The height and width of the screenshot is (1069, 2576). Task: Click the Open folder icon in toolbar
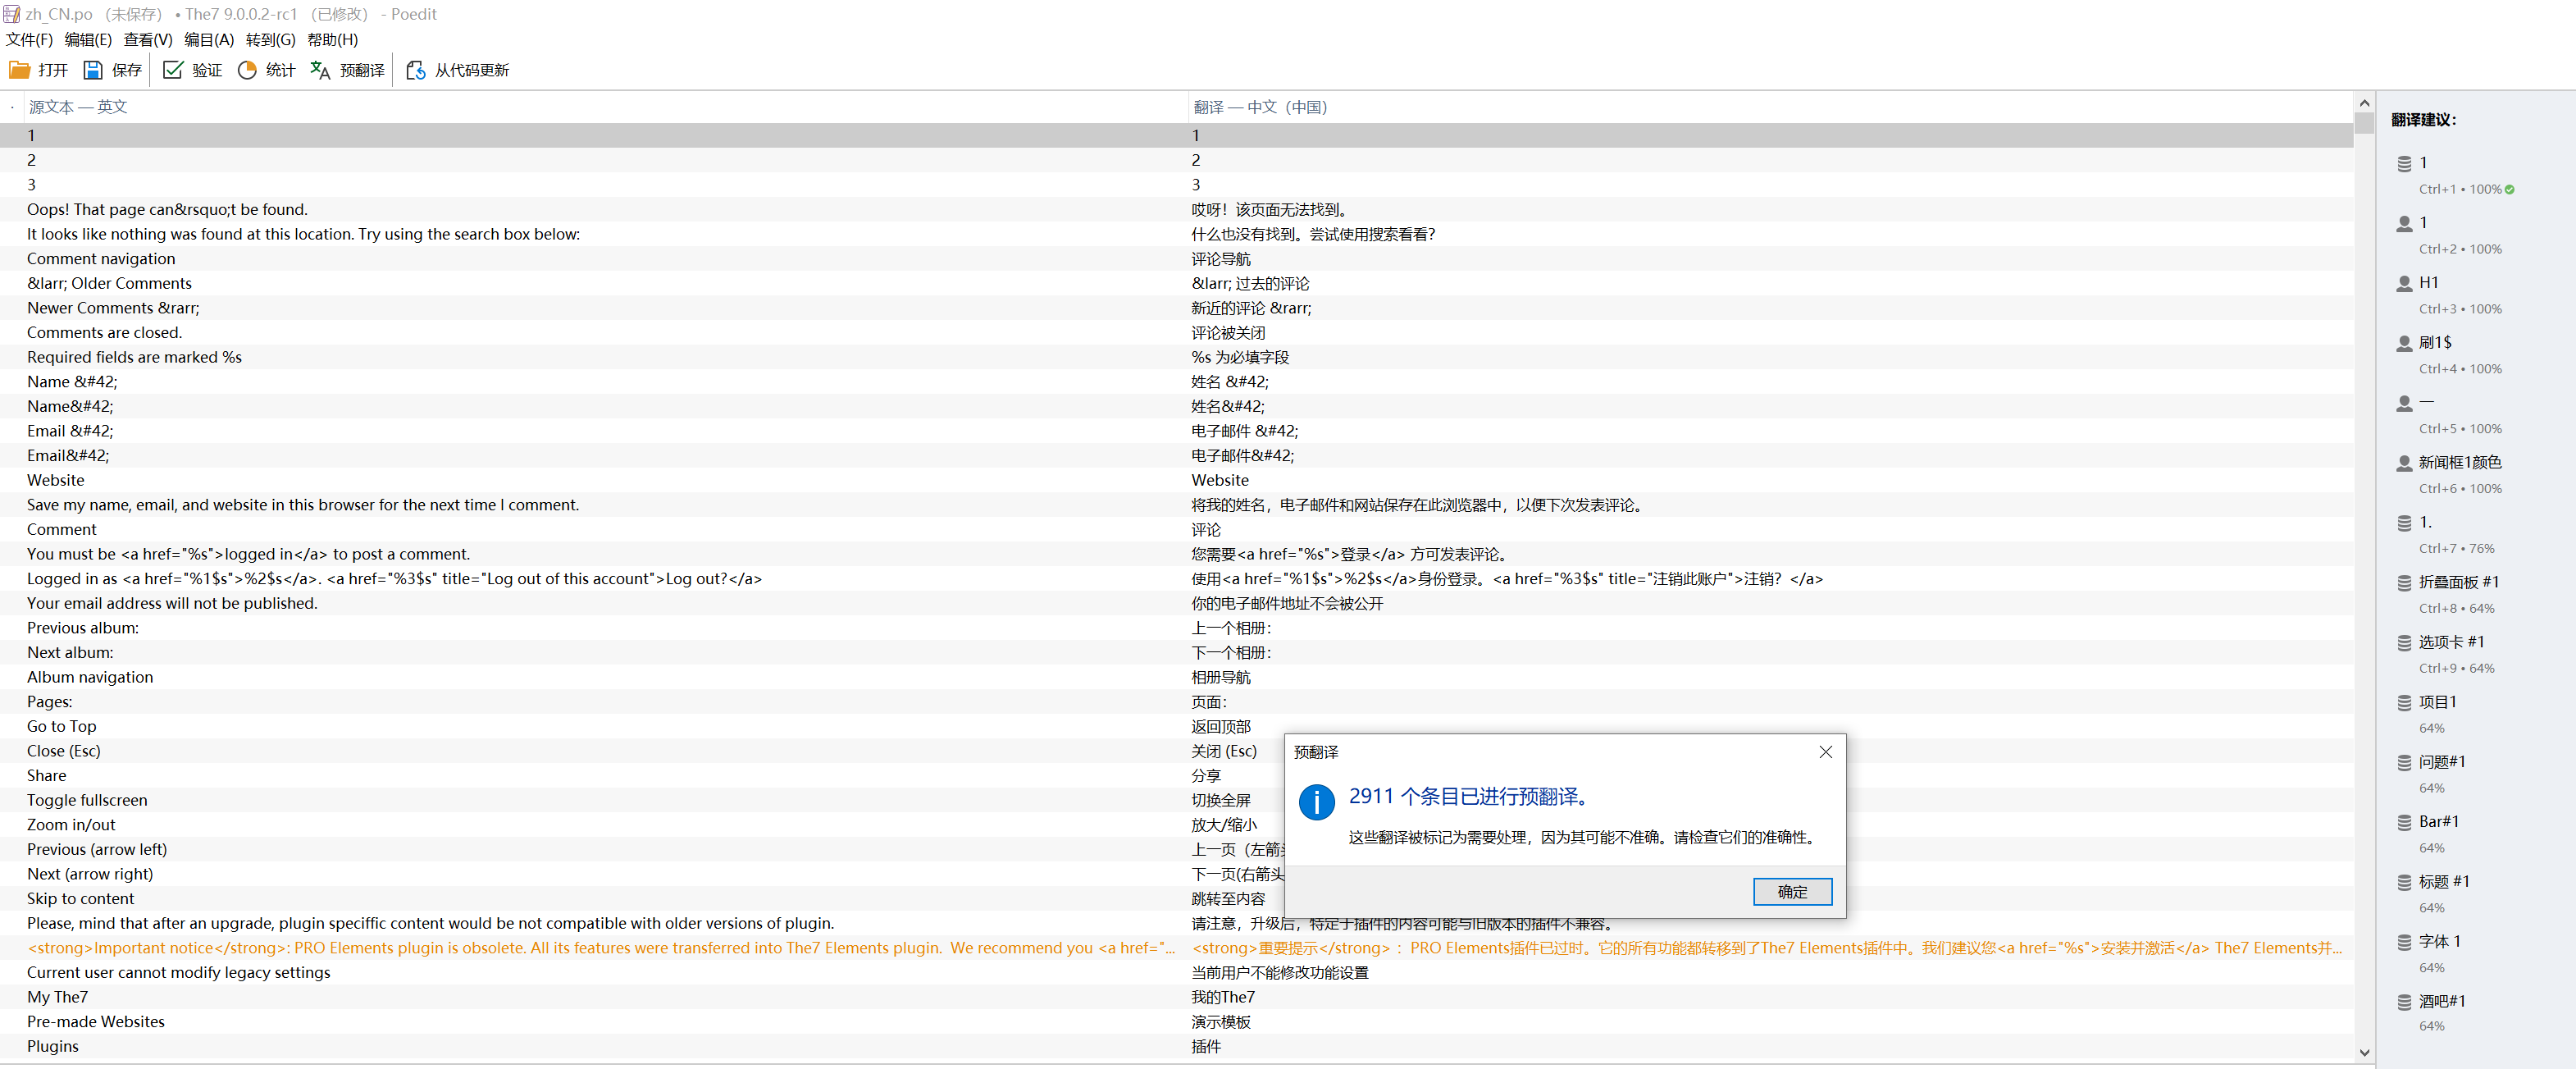tap(20, 70)
